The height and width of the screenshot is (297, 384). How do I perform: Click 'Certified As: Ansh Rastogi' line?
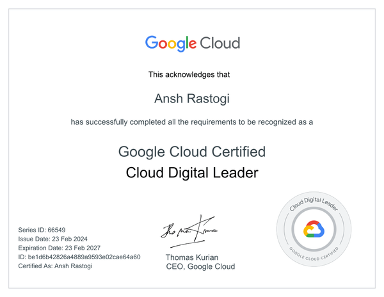point(55,266)
